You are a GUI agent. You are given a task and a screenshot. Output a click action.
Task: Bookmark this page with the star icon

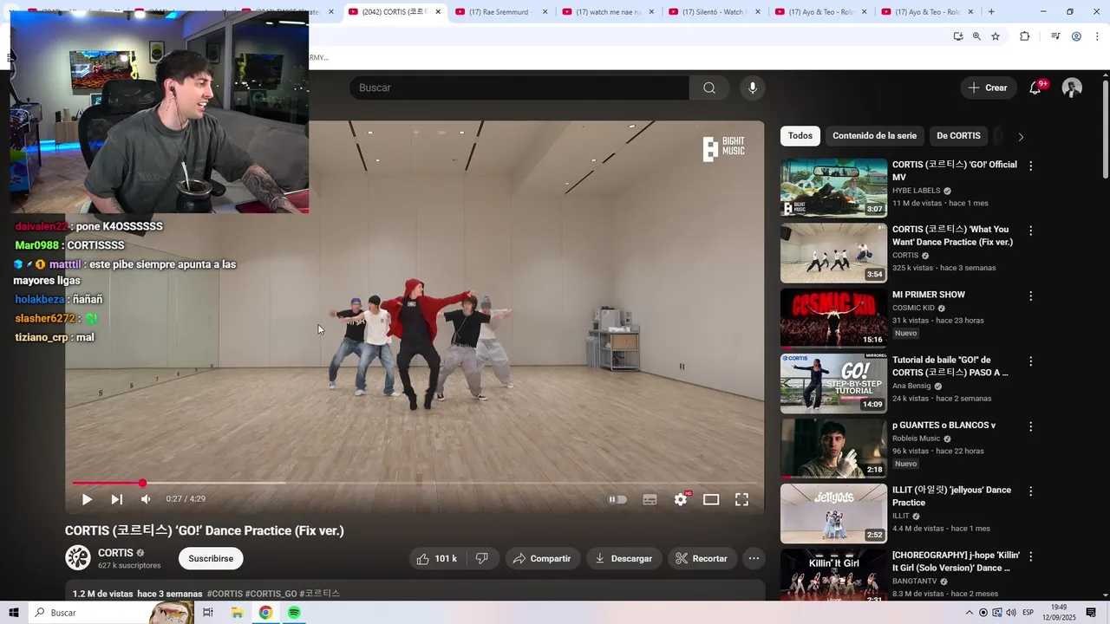pos(996,36)
